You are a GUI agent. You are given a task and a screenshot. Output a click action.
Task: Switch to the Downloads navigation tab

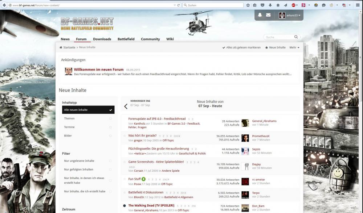point(102,39)
